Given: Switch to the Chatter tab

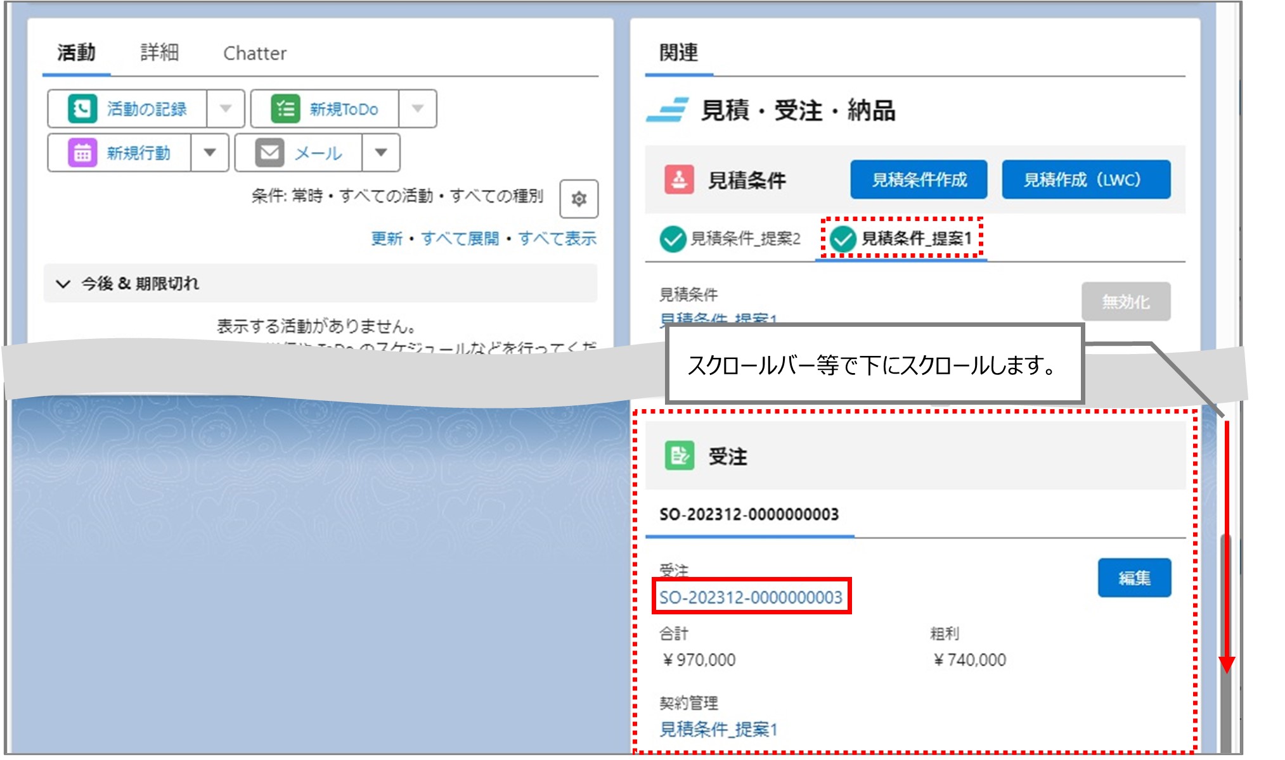Looking at the screenshot, I should point(254,53).
